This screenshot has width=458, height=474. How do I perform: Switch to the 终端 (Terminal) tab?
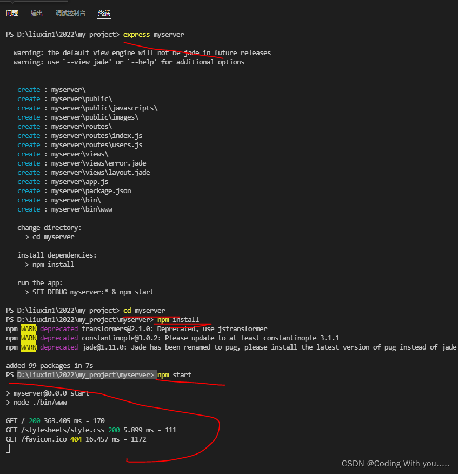104,13
